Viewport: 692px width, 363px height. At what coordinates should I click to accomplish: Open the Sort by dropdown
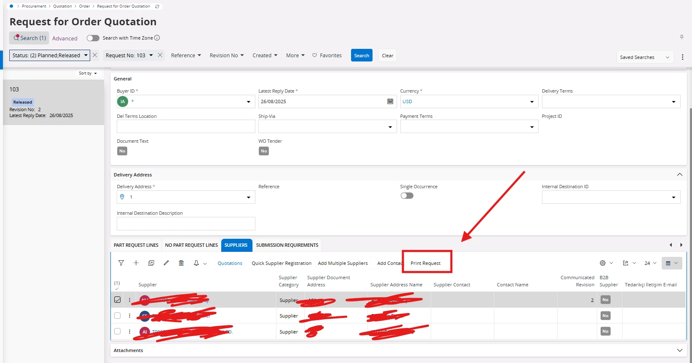[88, 73]
